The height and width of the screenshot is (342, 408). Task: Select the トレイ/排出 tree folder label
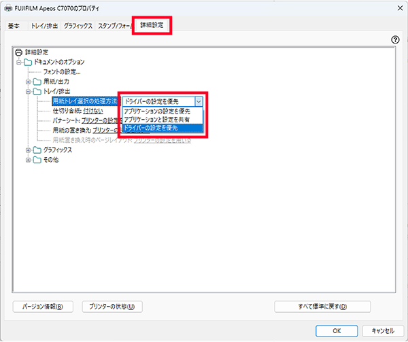(56, 92)
